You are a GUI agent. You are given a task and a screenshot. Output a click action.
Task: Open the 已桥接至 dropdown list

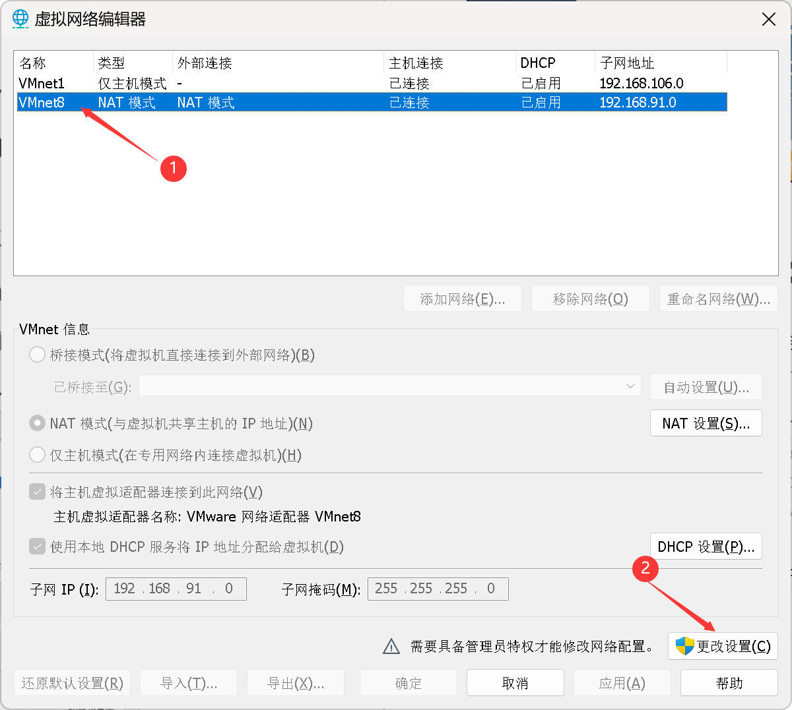(390, 386)
